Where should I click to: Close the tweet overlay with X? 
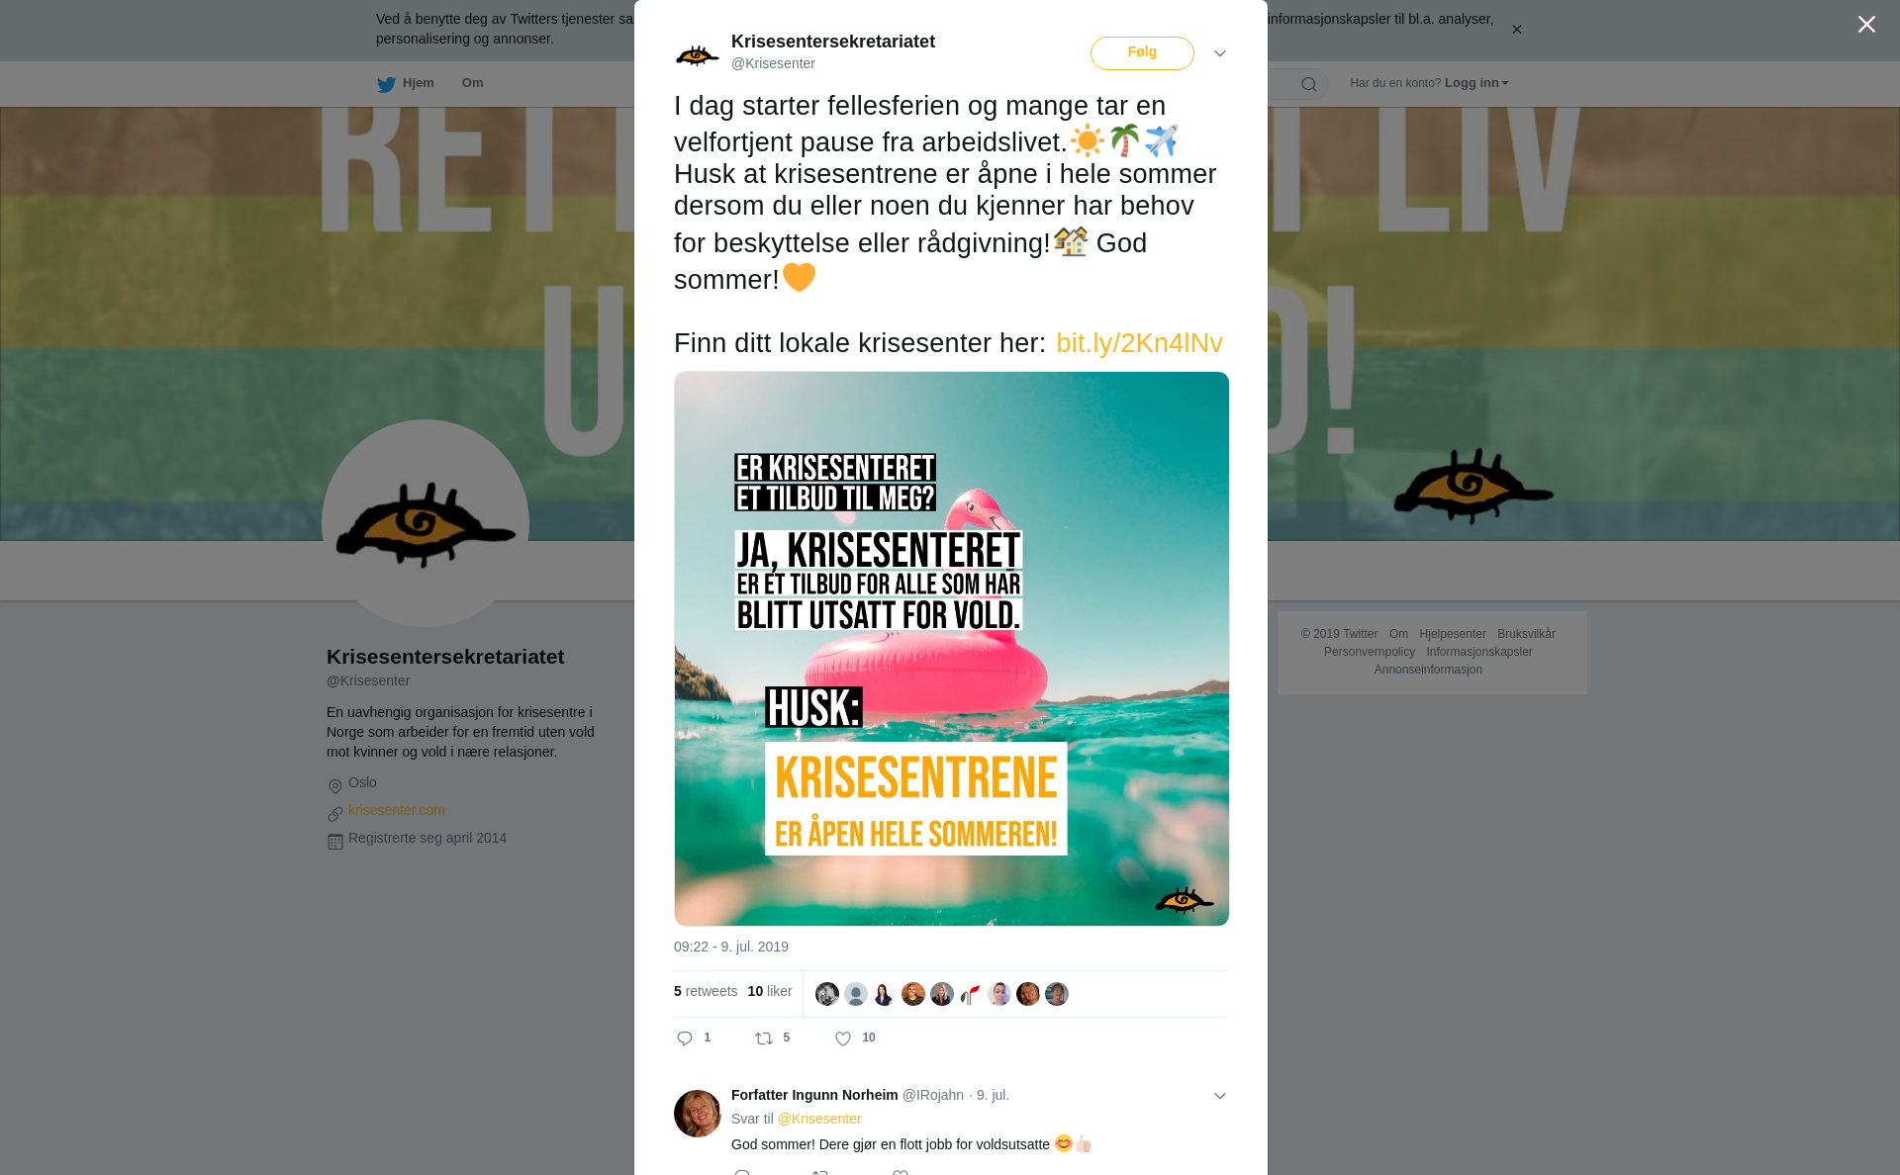[1866, 24]
